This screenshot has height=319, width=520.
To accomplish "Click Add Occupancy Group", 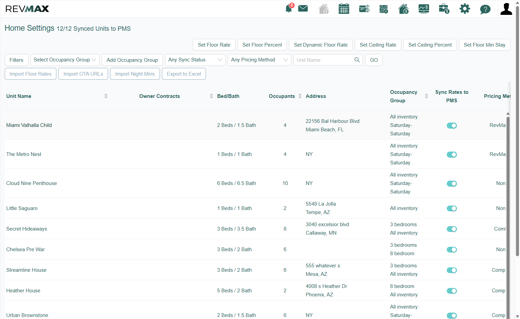I will [132, 60].
